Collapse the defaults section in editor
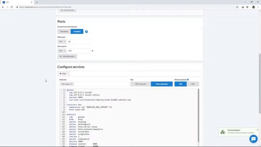This screenshot has height=147, width=261. coord(65,114)
